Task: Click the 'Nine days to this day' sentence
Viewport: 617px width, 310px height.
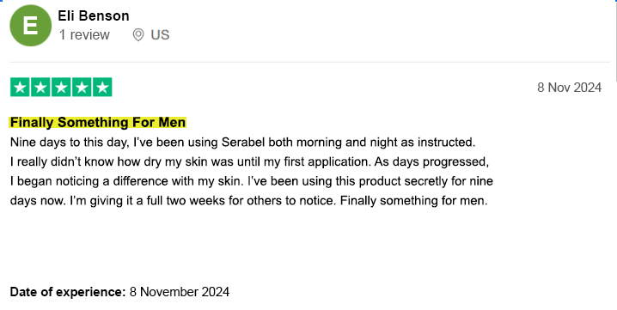Action: (243, 142)
